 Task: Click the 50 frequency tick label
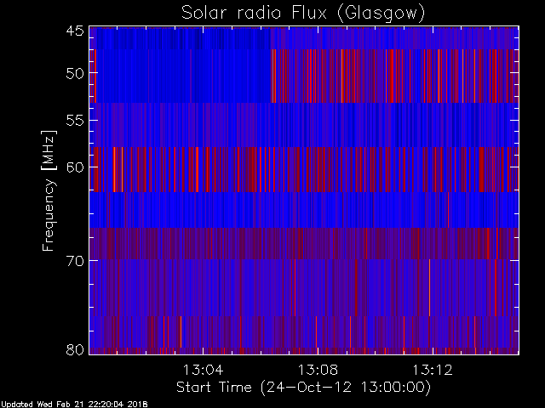(75, 73)
